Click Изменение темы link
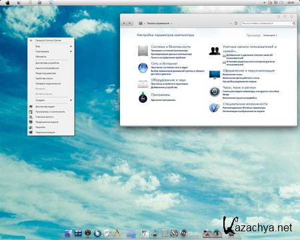Viewport: 300px width, 240px height. (233, 75)
